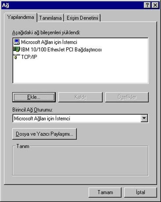Click the Kaldır button

(80, 97)
